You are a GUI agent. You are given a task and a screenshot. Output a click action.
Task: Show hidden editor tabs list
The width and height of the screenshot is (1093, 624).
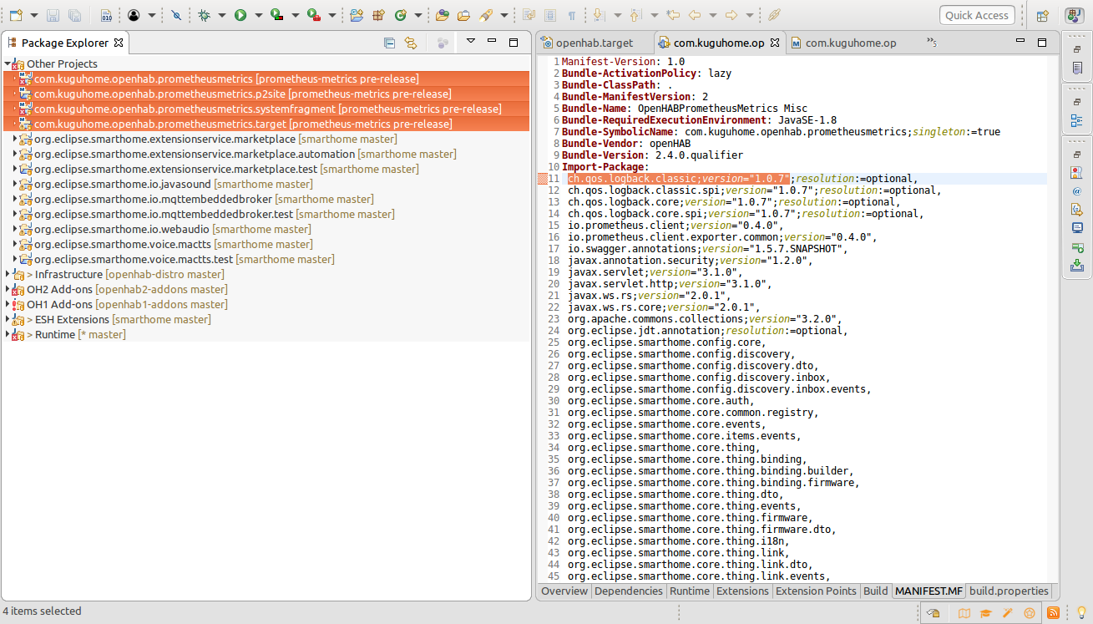click(x=932, y=42)
